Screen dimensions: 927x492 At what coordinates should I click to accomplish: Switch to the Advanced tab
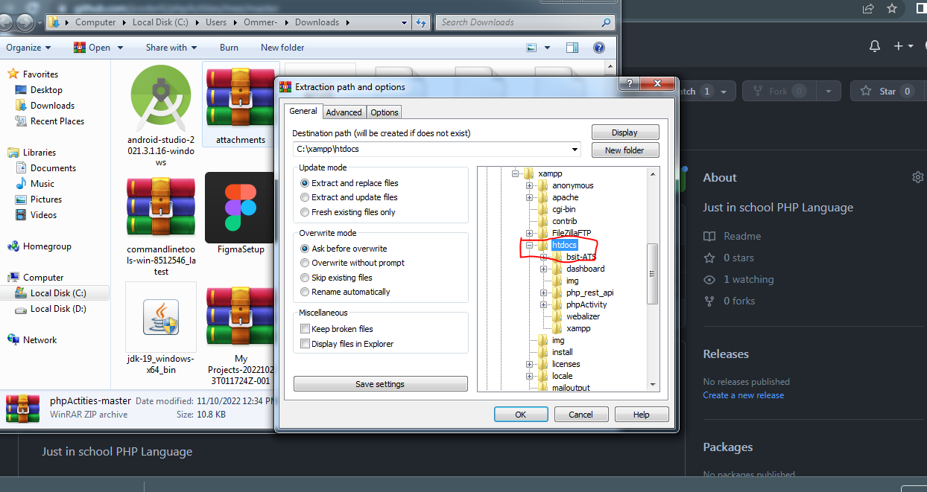coord(344,112)
